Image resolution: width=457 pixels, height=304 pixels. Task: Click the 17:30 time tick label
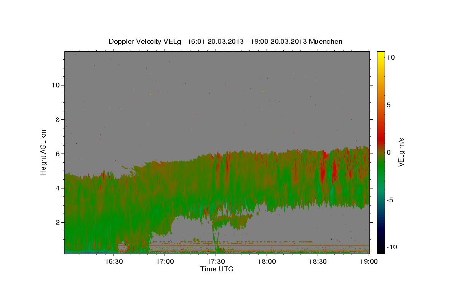[216, 261]
